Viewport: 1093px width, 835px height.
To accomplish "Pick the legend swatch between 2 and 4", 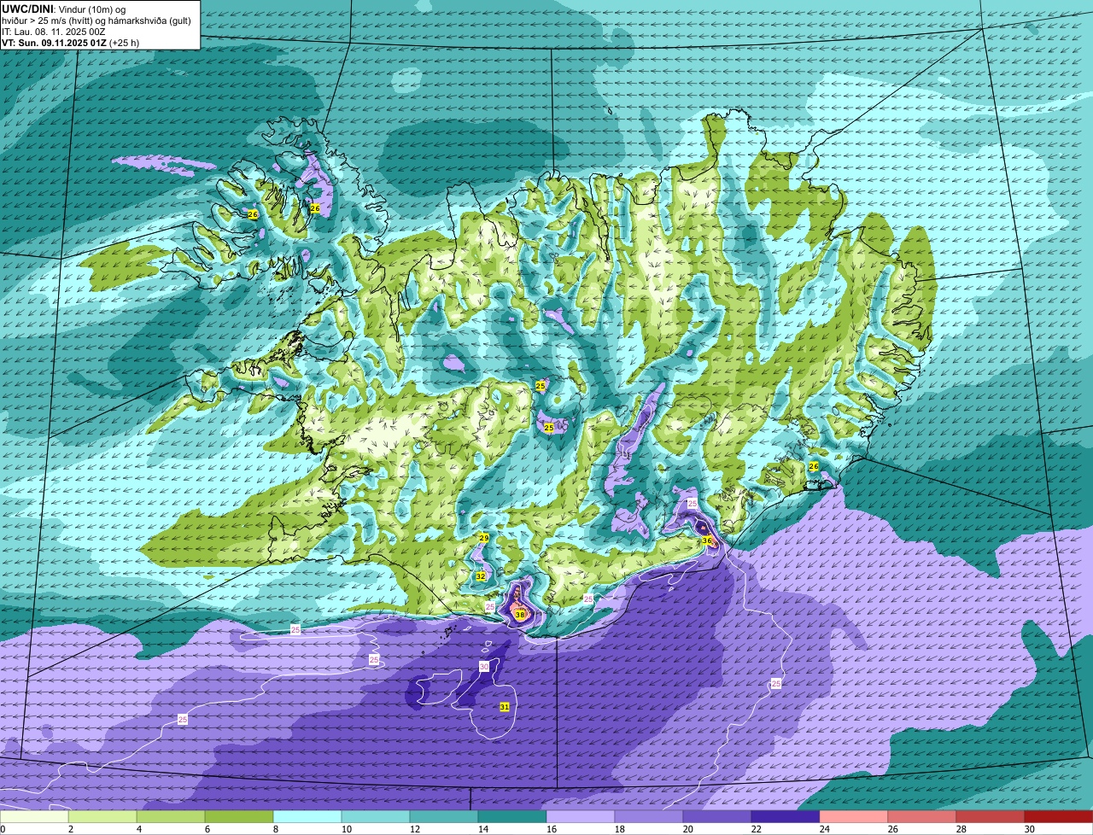I will coord(102,817).
